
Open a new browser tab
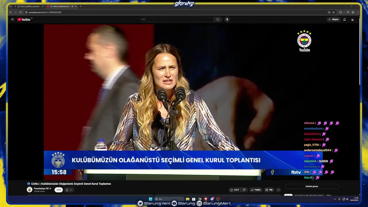tap(80, 6)
